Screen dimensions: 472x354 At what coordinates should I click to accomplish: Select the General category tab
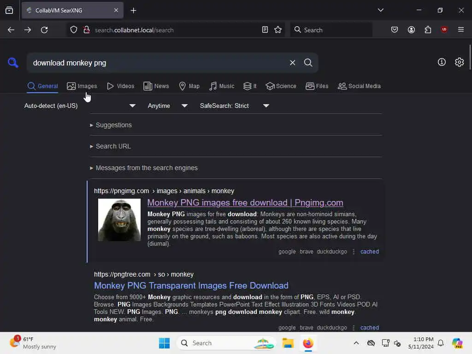tap(42, 86)
